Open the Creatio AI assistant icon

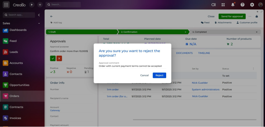click(213, 5)
